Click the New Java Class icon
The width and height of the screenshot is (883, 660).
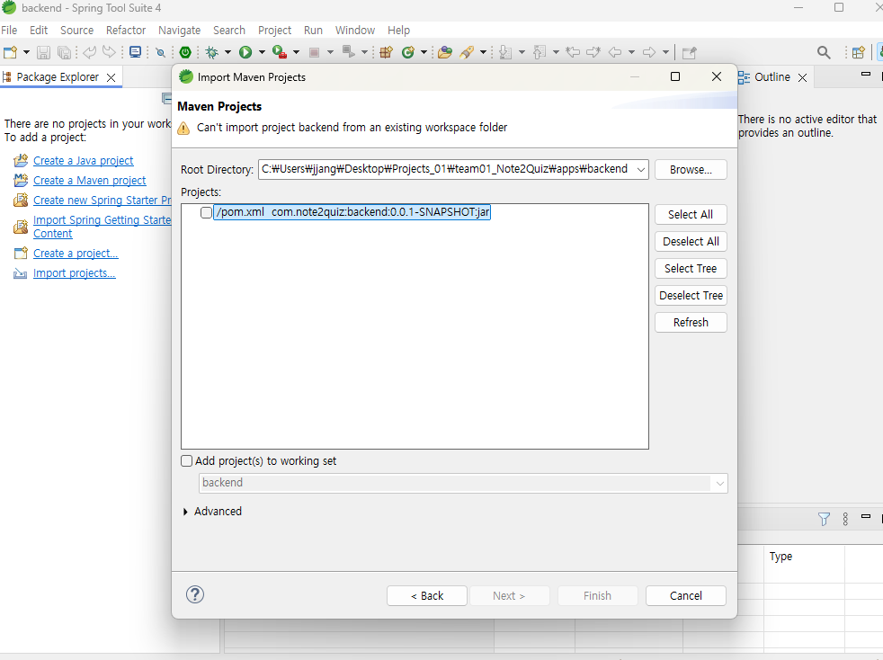click(x=408, y=52)
